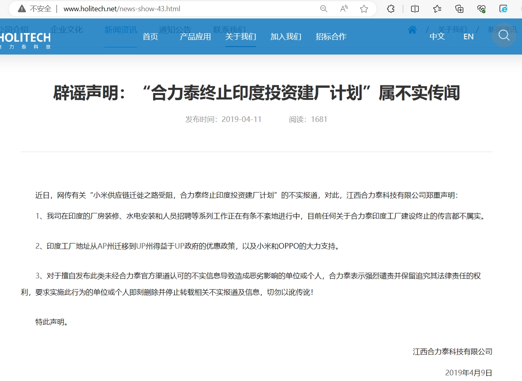Image resolution: width=522 pixels, height=381 pixels.
Task: Open the Collections panel icon
Action: (x=459, y=8)
